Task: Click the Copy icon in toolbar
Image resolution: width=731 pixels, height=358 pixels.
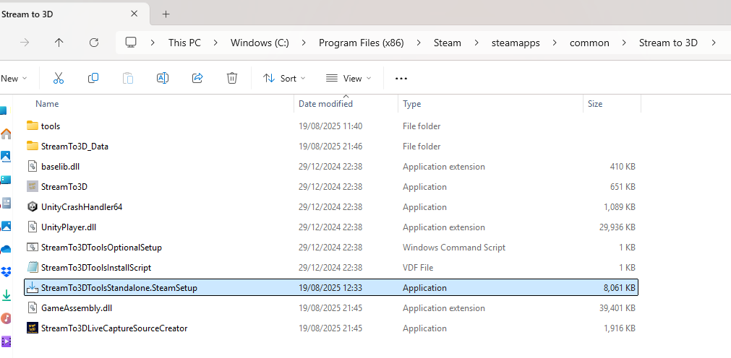Action: pyautogui.click(x=93, y=78)
